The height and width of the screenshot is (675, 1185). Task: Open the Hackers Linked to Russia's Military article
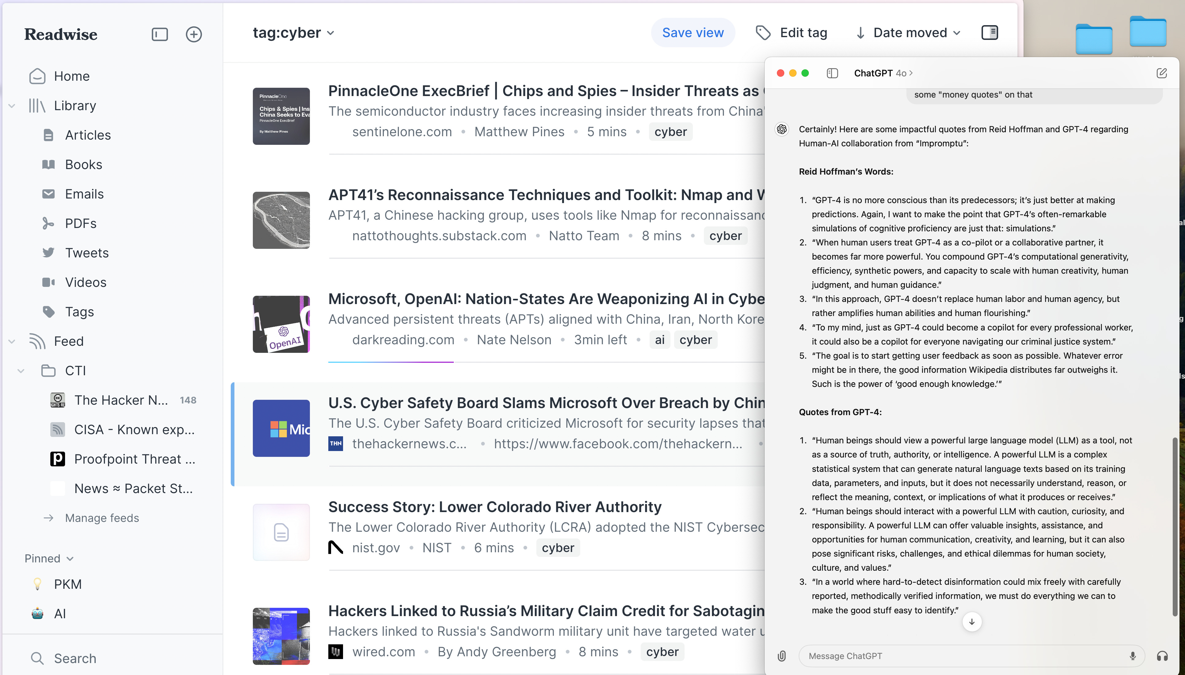point(546,611)
